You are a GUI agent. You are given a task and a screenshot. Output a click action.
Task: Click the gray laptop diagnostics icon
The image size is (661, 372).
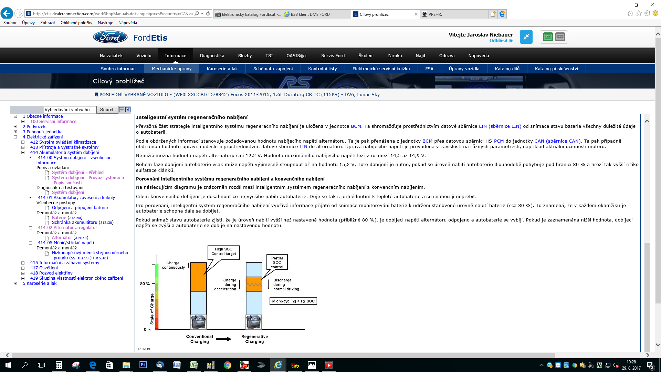click(x=560, y=37)
